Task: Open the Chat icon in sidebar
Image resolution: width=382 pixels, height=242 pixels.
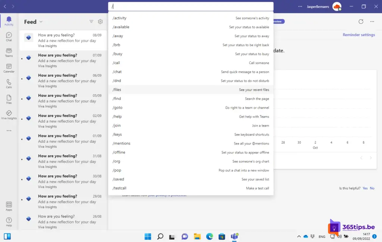Action: 9,36
